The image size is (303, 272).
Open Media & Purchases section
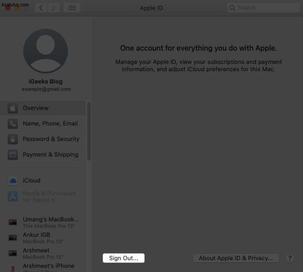coord(42,196)
